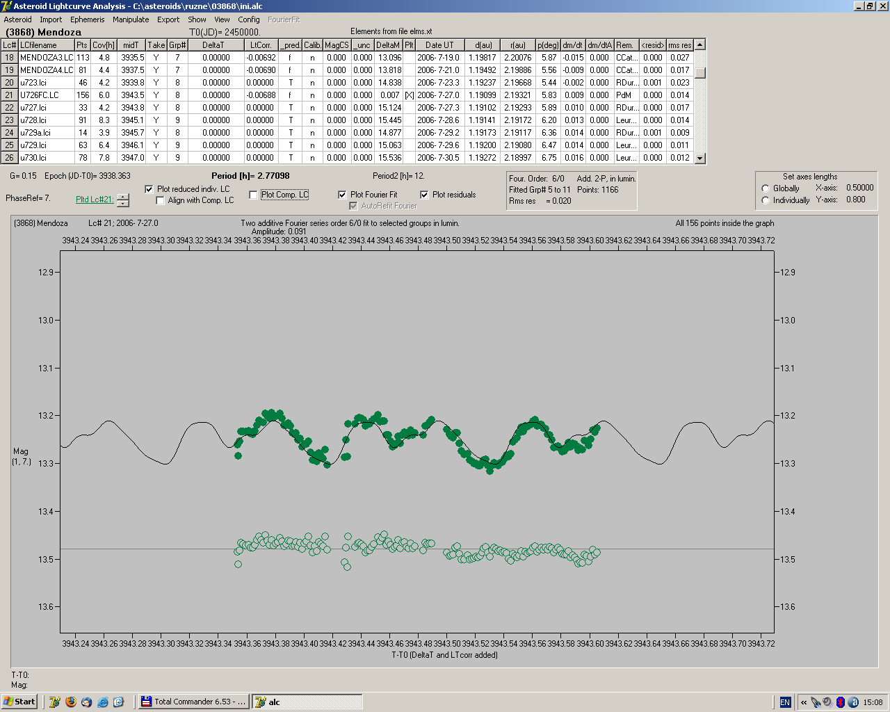This screenshot has width=890, height=712.
Task: Click the rms res column header
Action: click(680, 45)
